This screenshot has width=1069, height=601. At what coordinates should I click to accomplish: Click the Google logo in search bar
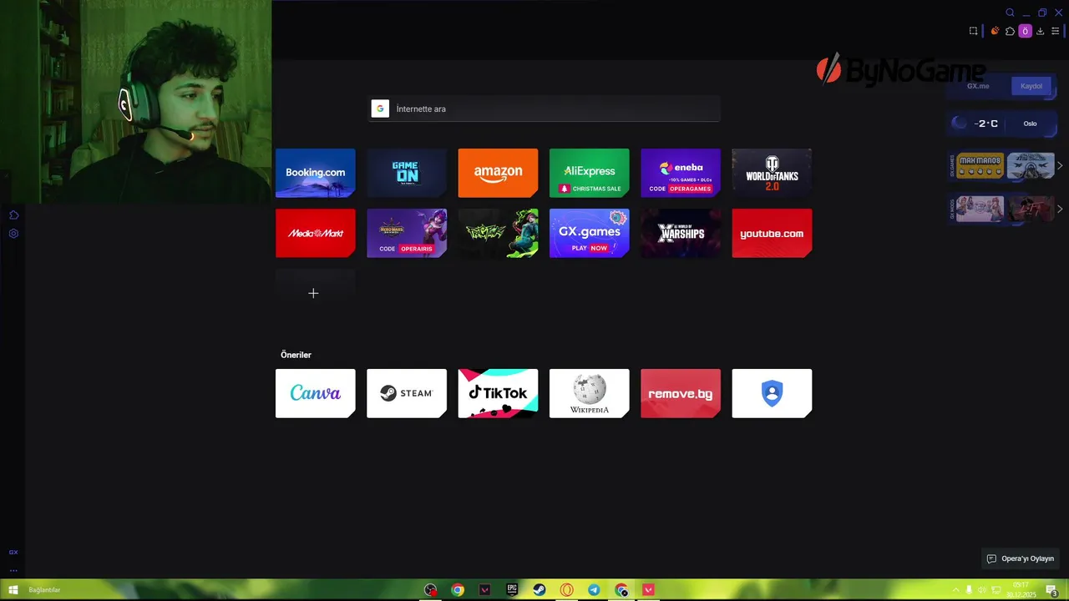380,109
